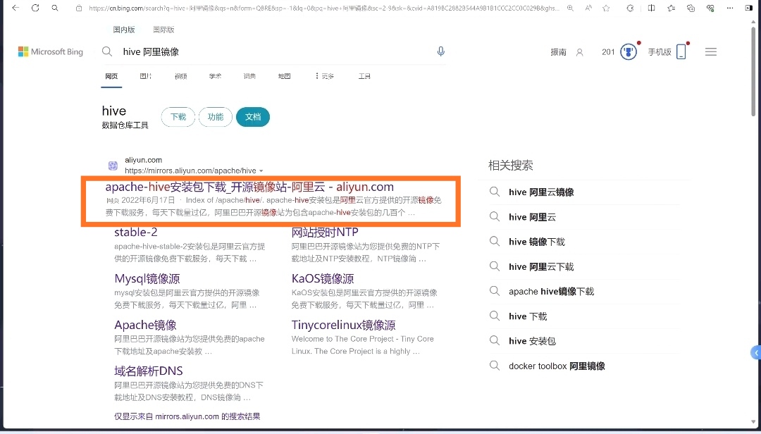761x434 pixels.
Task: Toggle split screen icon
Action: [651, 8]
